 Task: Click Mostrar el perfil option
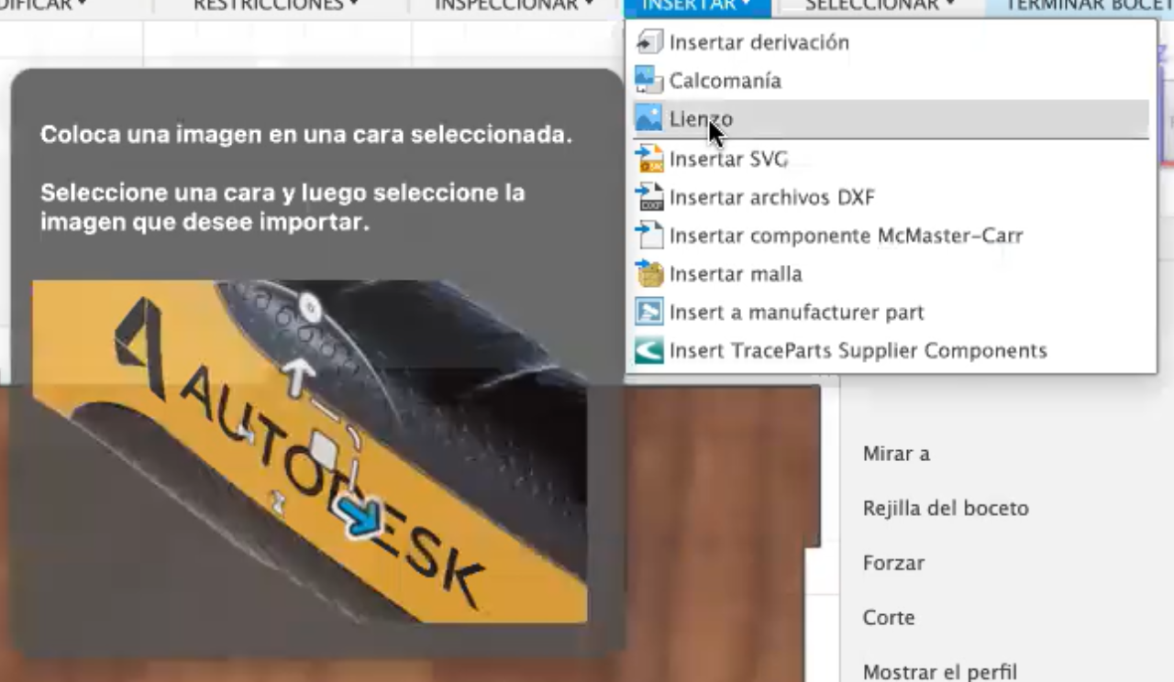pyautogui.click(x=940, y=672)
